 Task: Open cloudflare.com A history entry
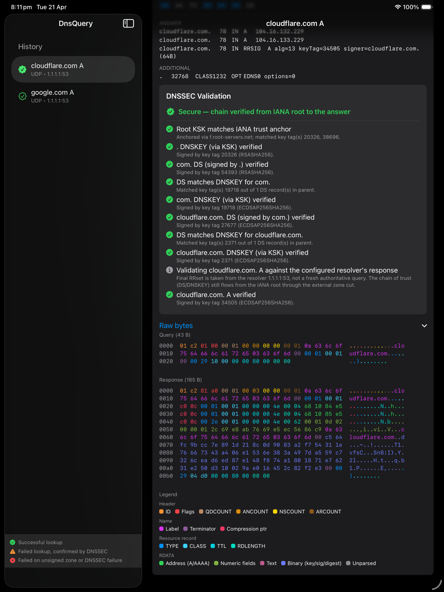click(x=73, y=69)
